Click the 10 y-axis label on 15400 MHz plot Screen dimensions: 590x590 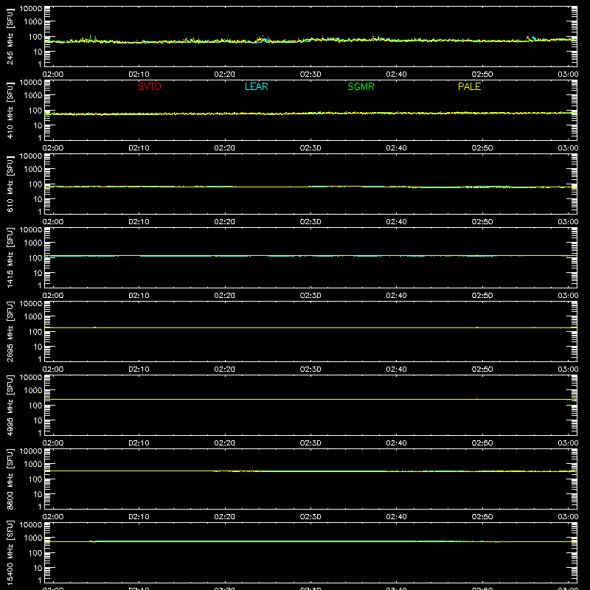tap(38, 568)
